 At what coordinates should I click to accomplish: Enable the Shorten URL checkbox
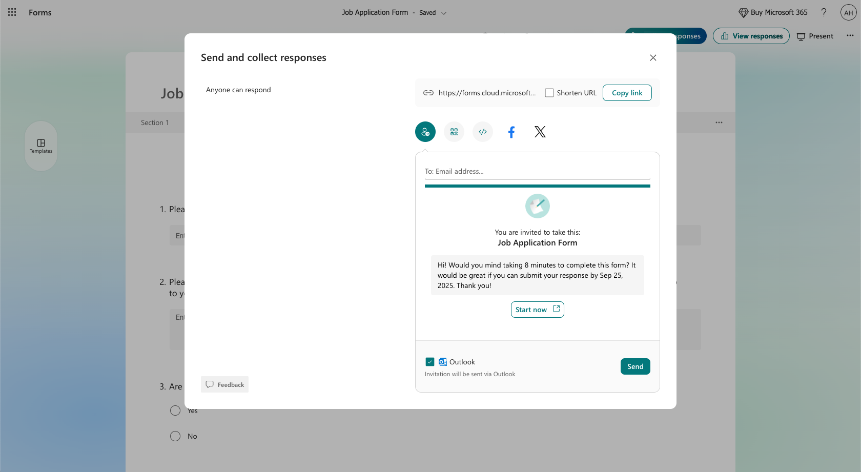[549, 93]
